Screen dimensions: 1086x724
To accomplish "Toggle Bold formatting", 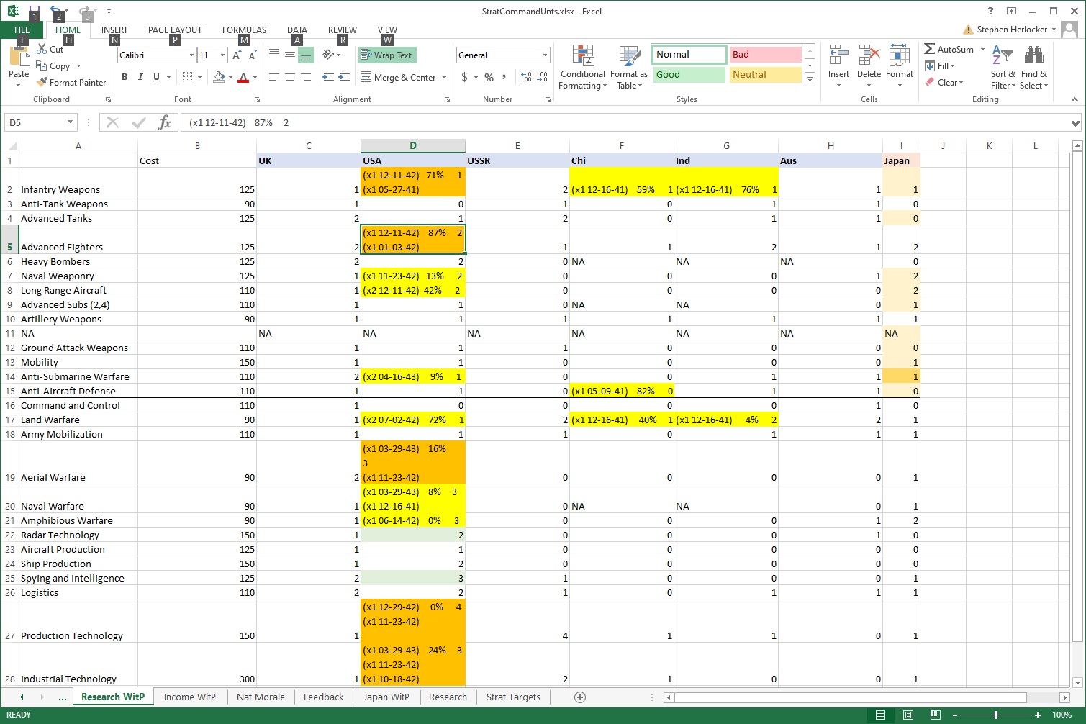I will pyautogui.click(x=125, y=77).
